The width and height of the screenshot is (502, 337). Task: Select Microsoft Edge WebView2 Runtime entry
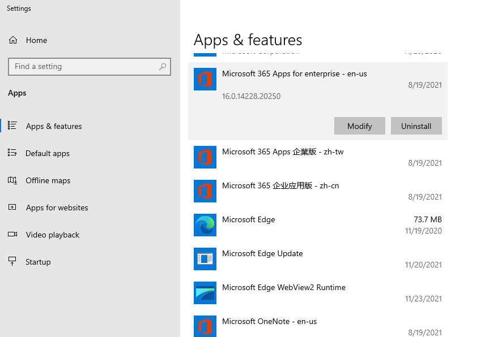tap(318, 292)
